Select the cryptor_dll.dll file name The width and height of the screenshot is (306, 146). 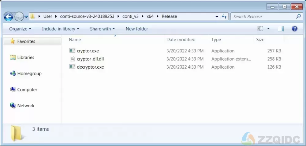click(x=90, y=59)
